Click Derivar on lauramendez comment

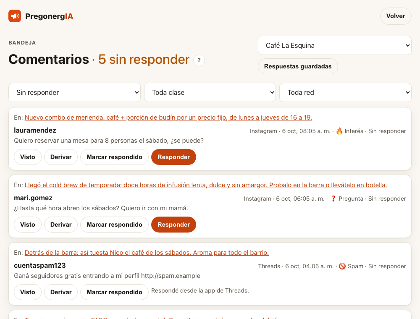pos(61,157)
